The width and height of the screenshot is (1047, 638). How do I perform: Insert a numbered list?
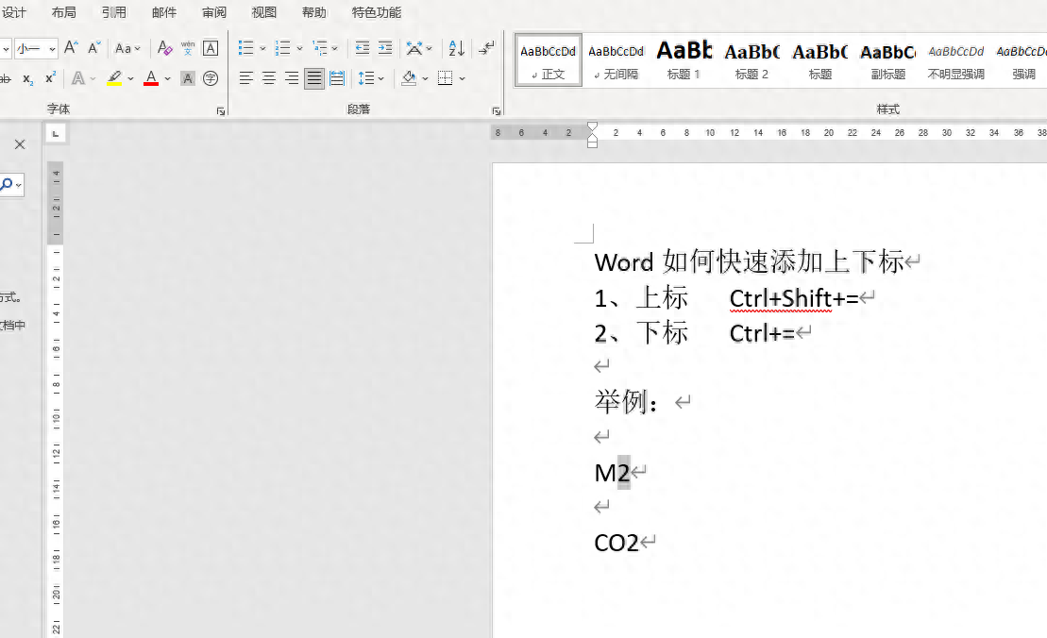coord(283,48)
